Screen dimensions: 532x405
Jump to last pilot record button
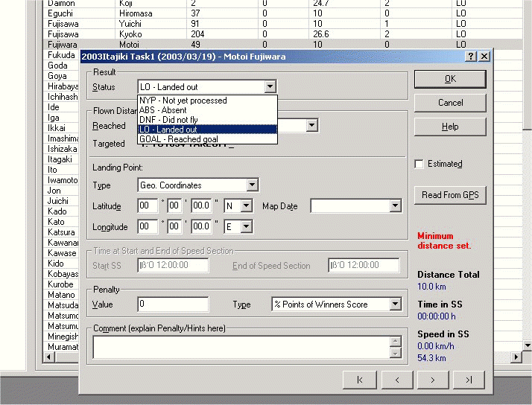tap(469, 380)
